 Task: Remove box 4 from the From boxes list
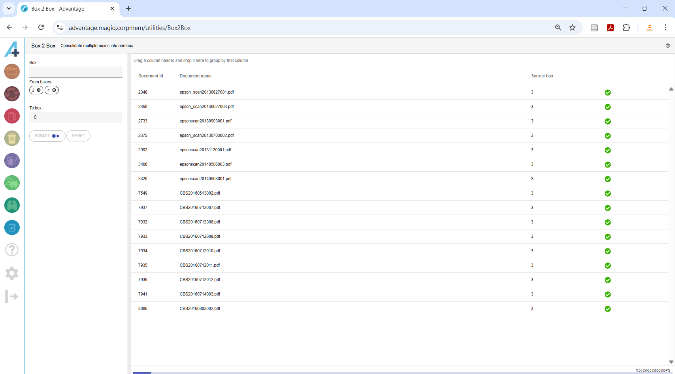[x=54, y=90]
